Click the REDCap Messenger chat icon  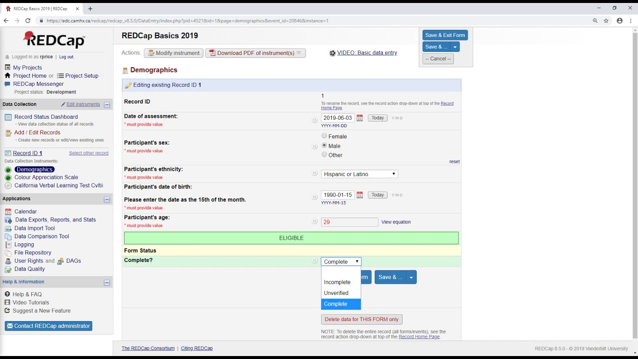[x=7, y=84]
